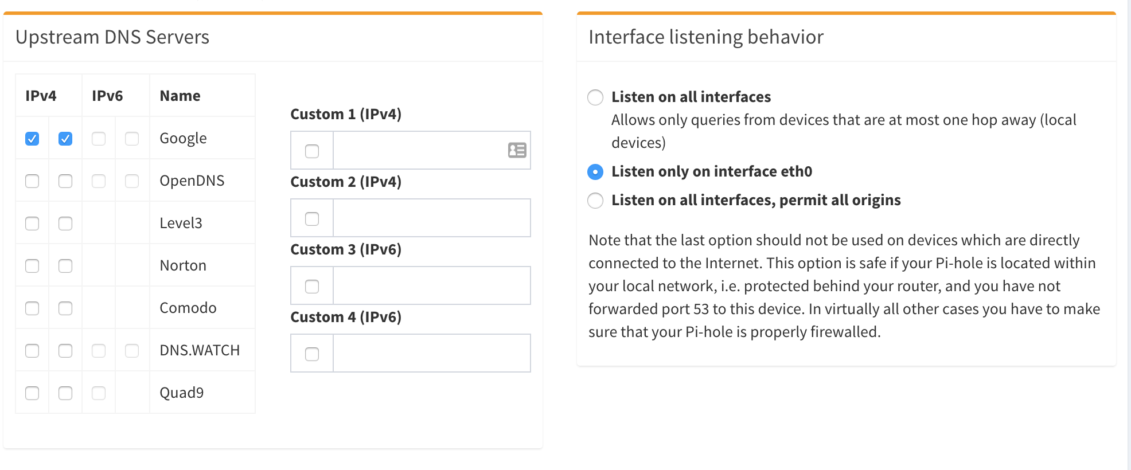Tick the Custom 4 (IPv6) checkbox
Image resolution: width=1131 pixels, height=470 pixels.
[x=312, y=354]
